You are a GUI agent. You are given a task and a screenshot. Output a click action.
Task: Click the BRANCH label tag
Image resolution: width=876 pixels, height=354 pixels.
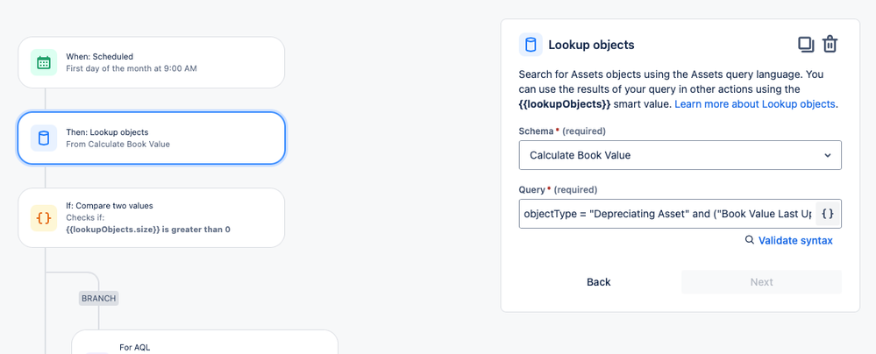[99, 298]
